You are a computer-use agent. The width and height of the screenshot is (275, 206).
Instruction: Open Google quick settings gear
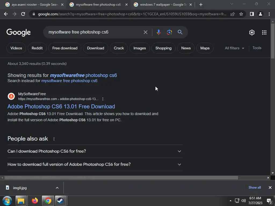point(252,32)
